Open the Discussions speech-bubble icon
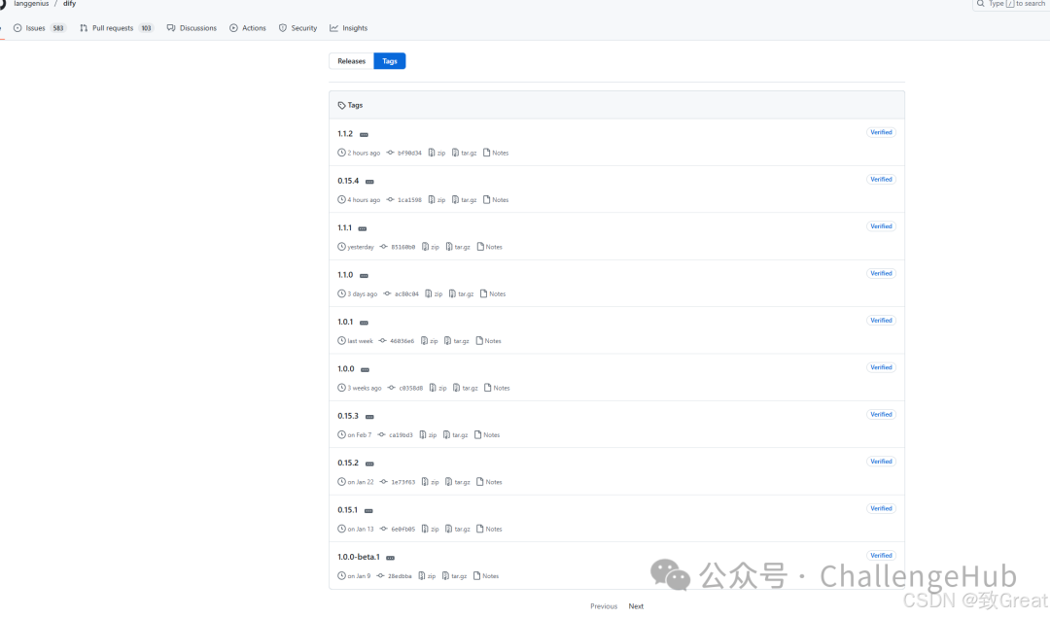Viewport: 1050px width, 618px height. pos(168,27)
